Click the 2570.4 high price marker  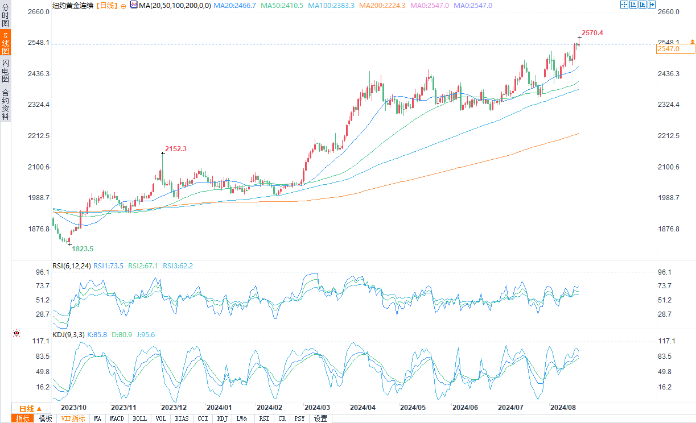pos(592,33)
